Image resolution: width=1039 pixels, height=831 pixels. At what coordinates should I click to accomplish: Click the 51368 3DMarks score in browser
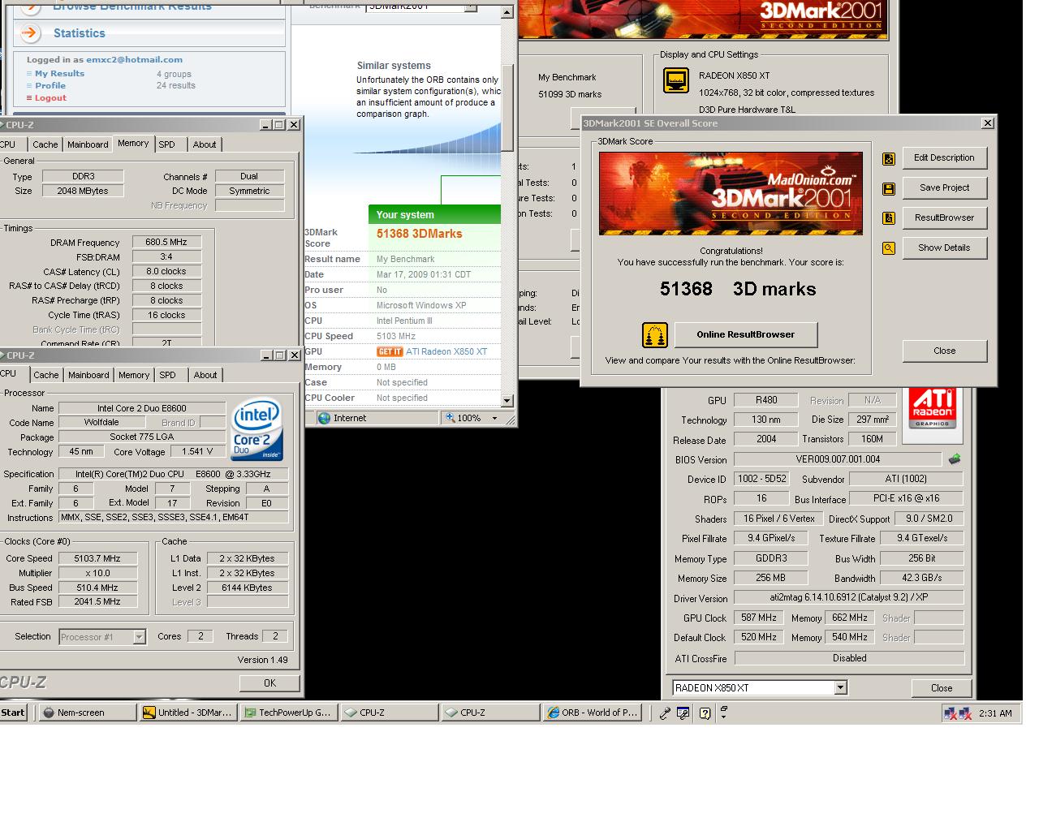[x=419, y=234]
